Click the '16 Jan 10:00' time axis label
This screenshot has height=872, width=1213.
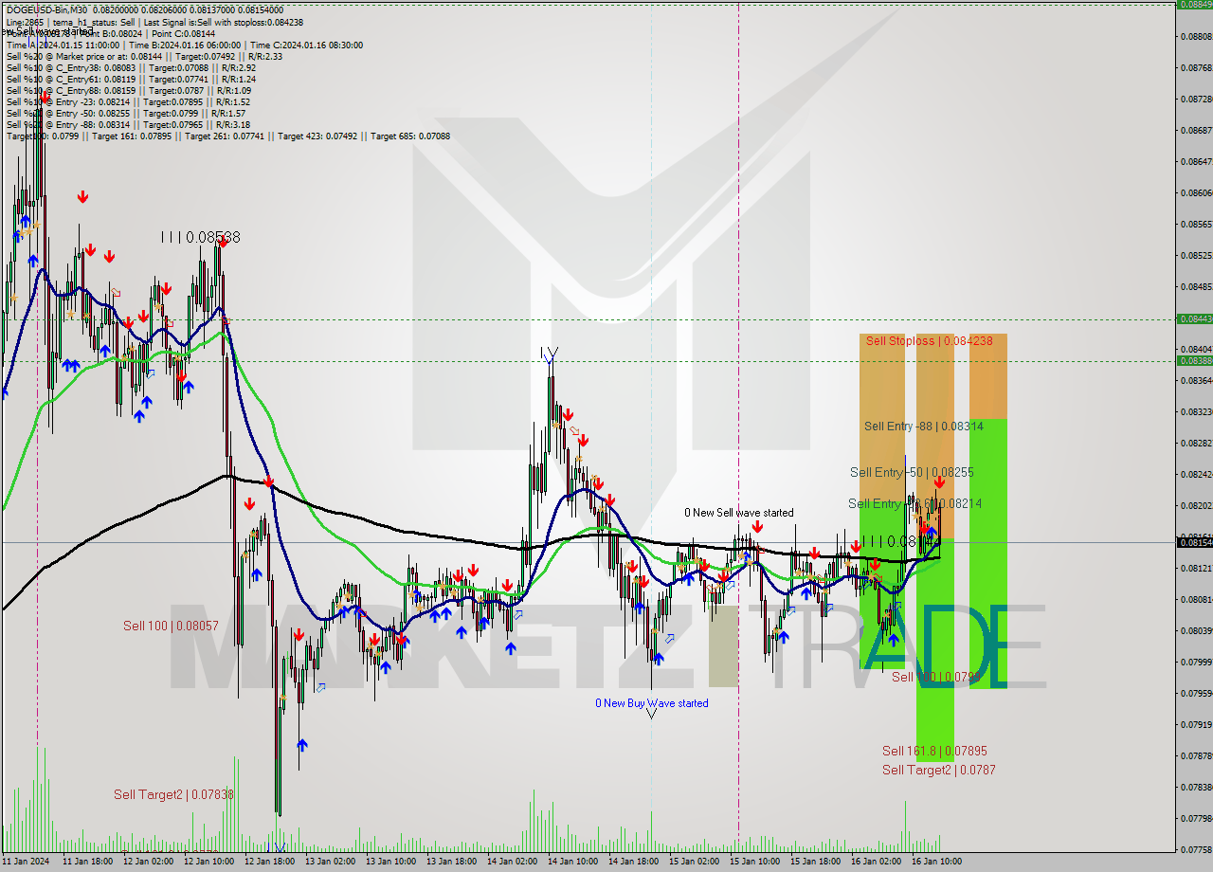click(936, 862)
